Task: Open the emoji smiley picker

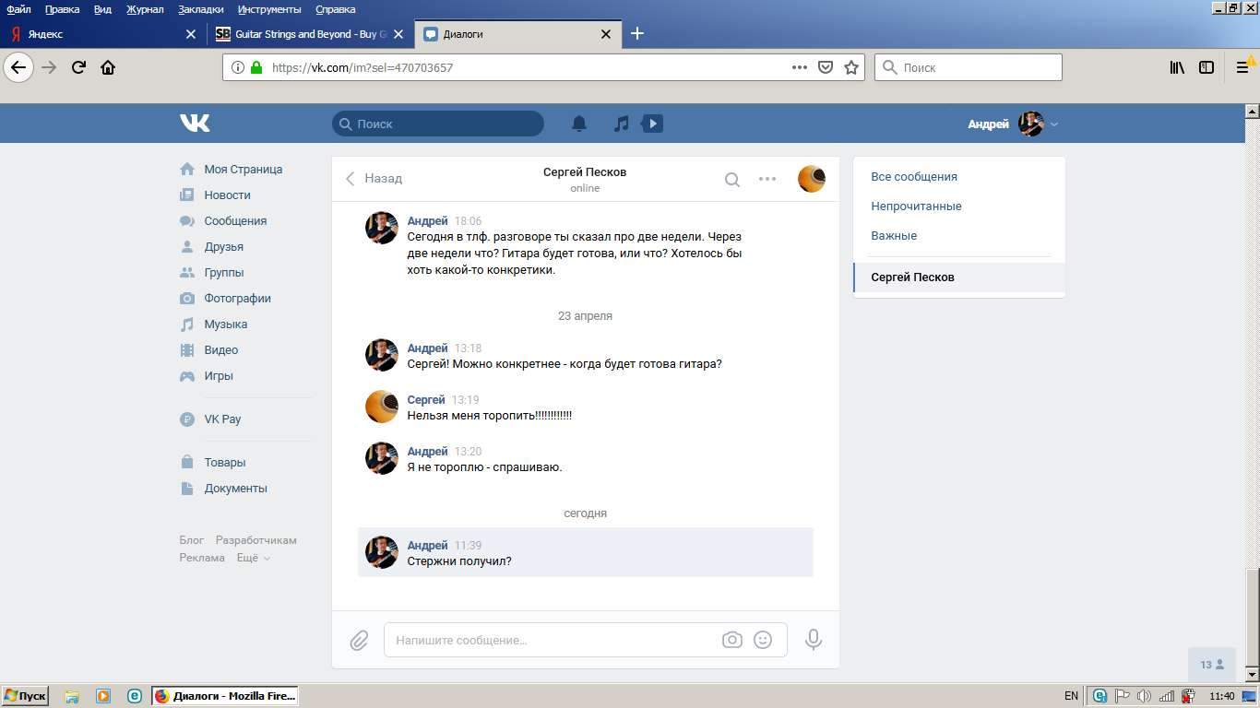Action: 763,640
